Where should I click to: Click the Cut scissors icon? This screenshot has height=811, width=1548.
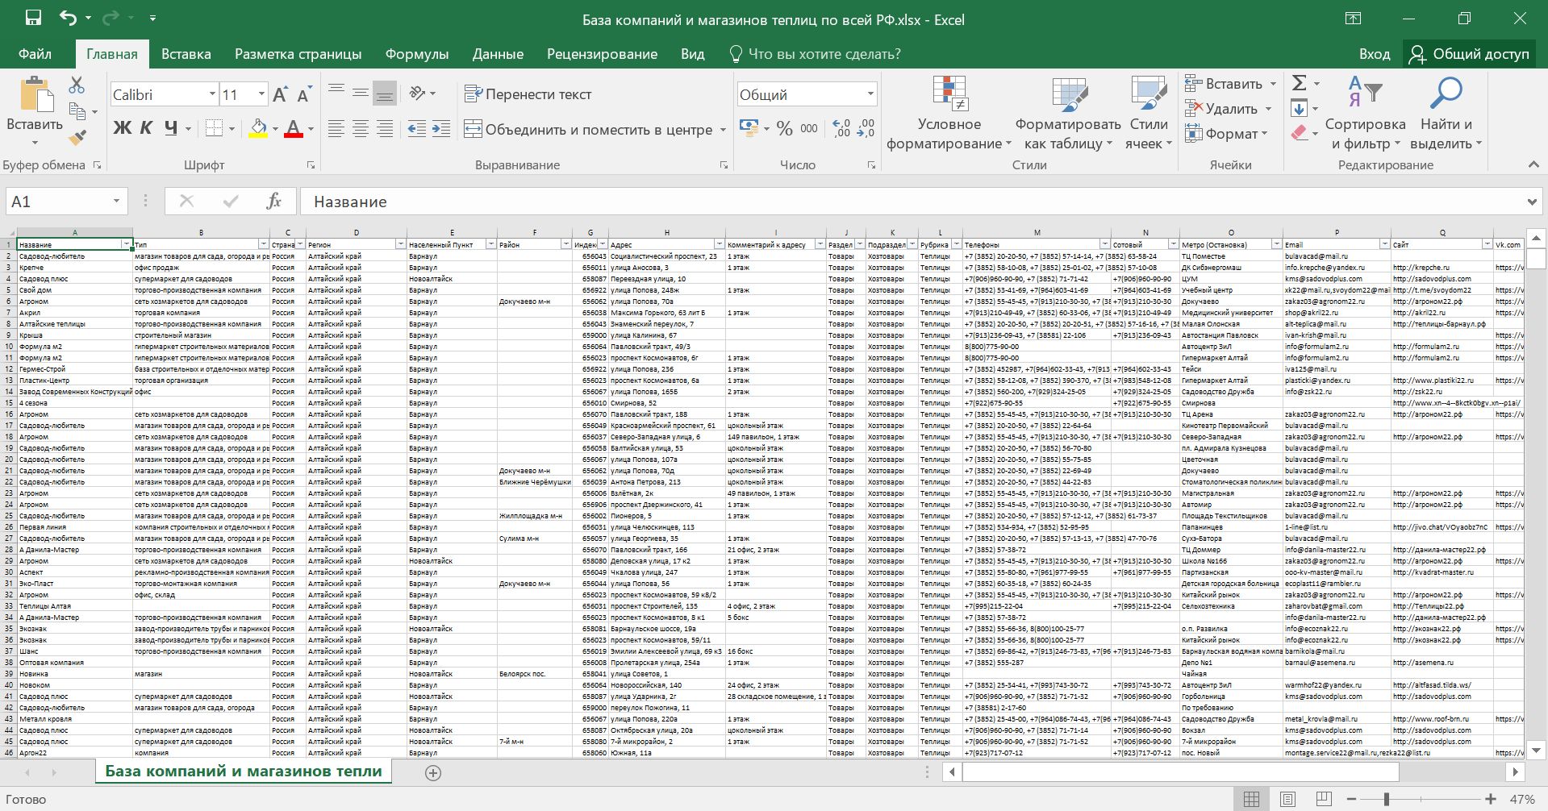[77, 85]
